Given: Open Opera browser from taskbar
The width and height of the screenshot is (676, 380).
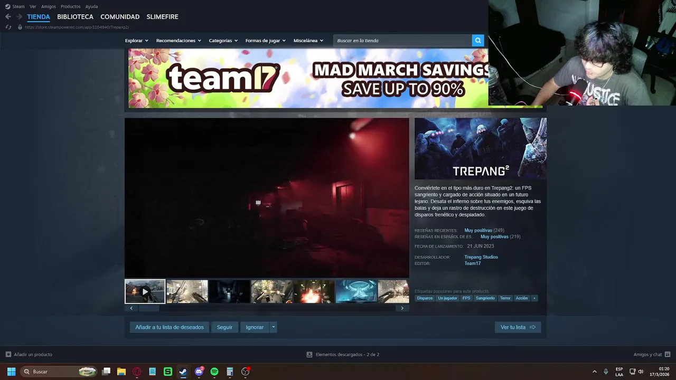Looking at the screenshot, I should 137,372.
